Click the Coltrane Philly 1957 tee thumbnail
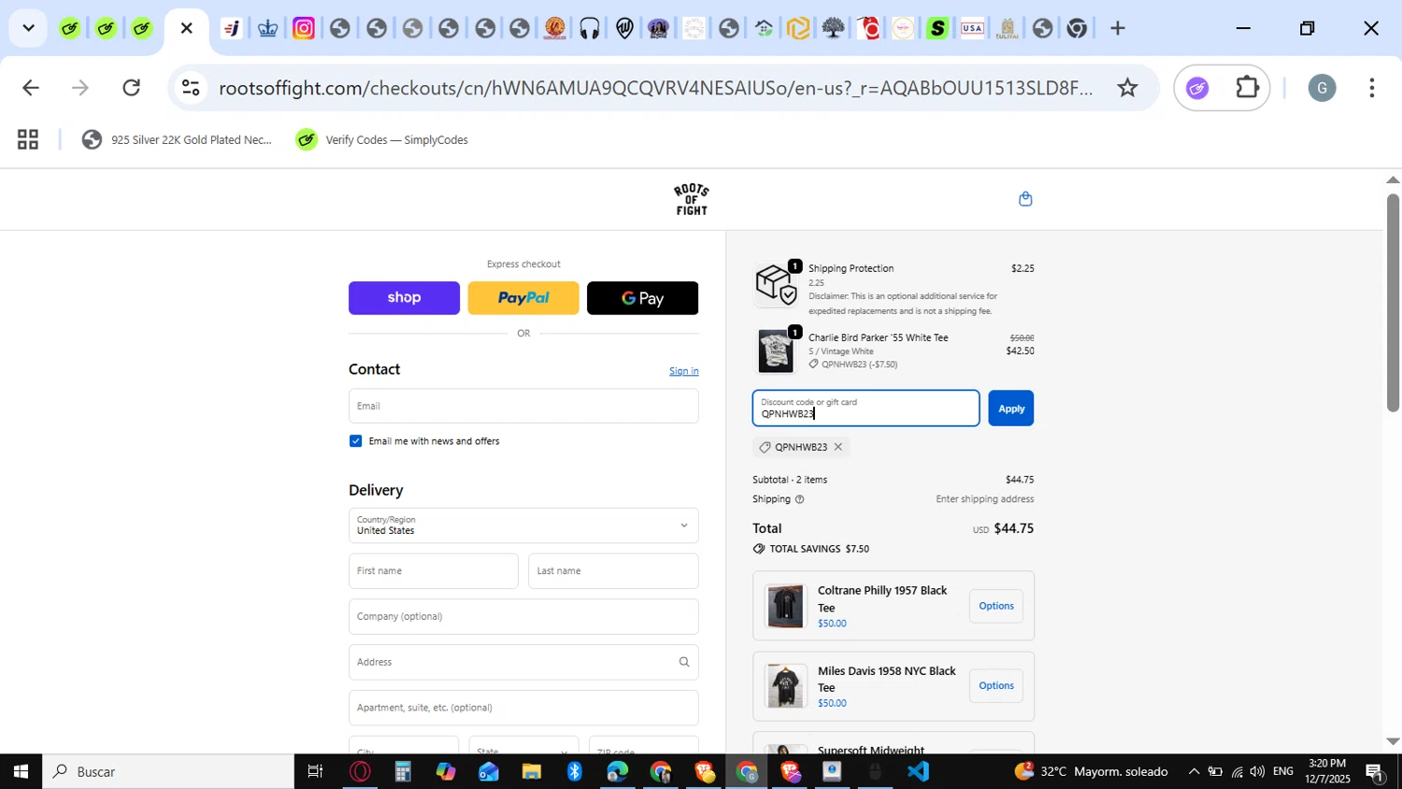The image size is (1402, 789). pyautogui.click(x=785, y=606)
